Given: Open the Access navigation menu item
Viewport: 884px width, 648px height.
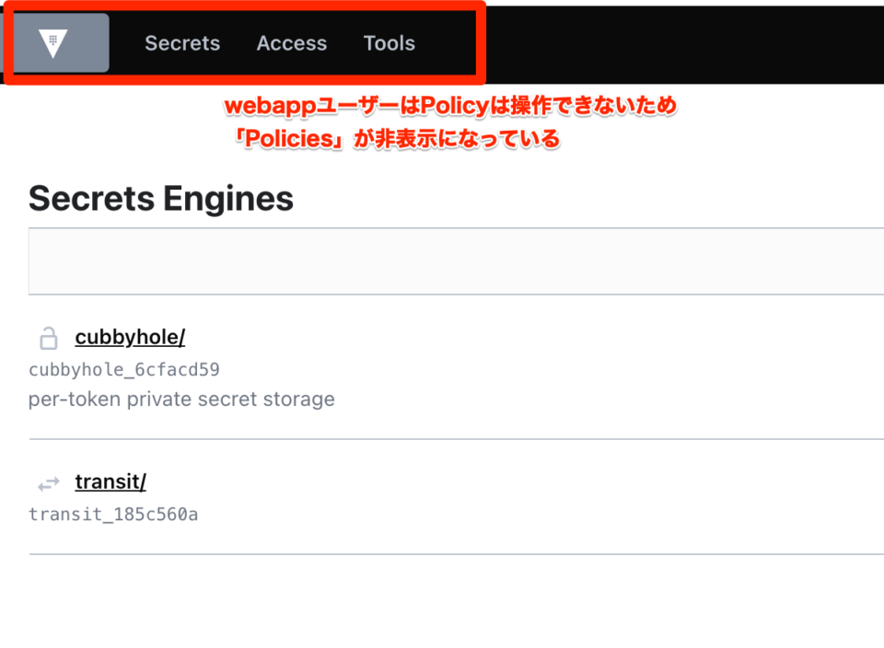Looking at the screenshot, I should click(292, 43).
